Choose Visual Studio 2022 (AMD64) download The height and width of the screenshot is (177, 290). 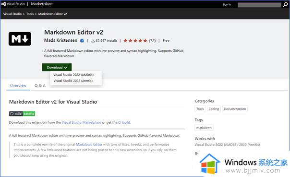(73, 75)
